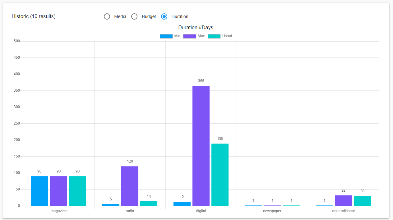This screenshot has height=220, width=393.
Task: Toggle the Usual legend color box
Action: coord(214,36)
